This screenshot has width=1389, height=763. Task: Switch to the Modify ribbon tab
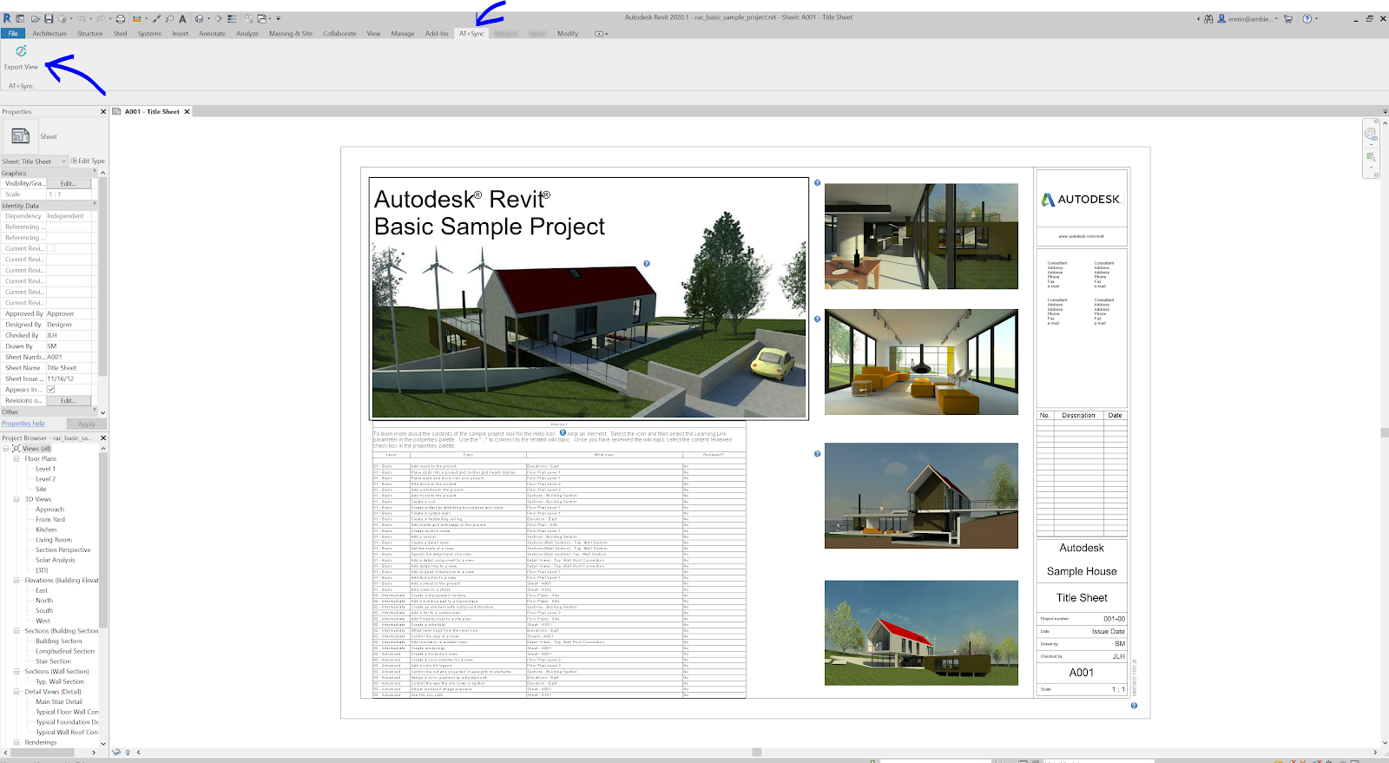pyautogui.click(x=568, y=34)
